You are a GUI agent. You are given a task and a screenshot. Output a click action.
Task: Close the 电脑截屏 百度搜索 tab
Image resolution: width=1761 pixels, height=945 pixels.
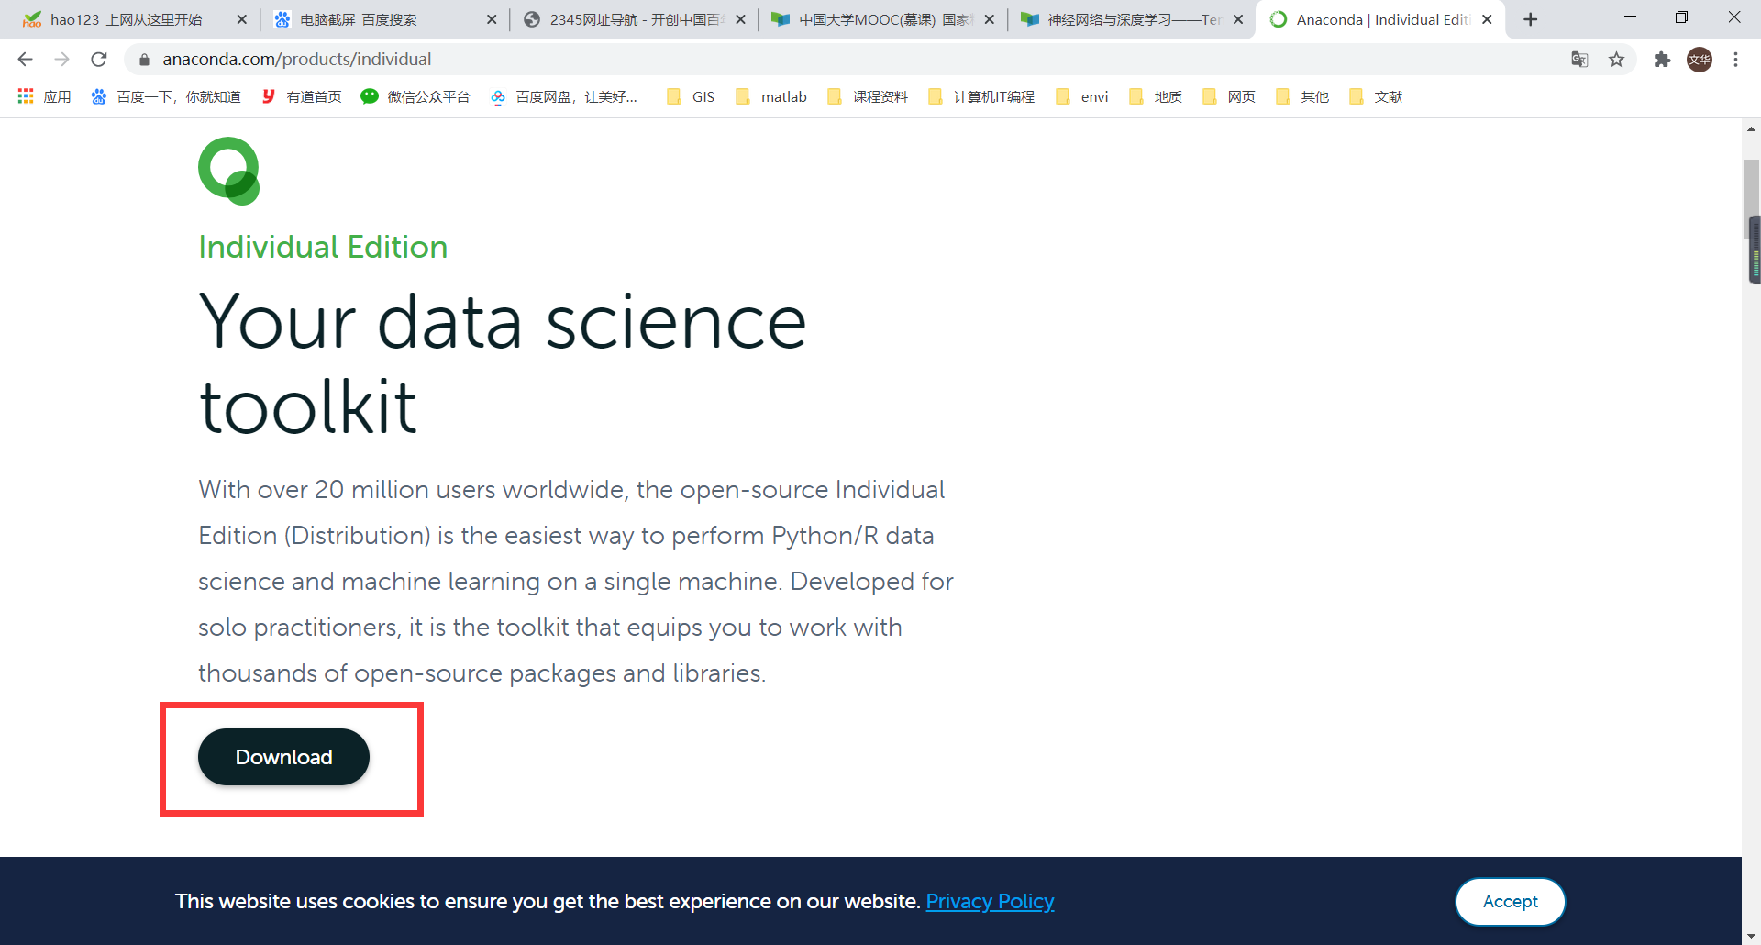click(492, 19)
